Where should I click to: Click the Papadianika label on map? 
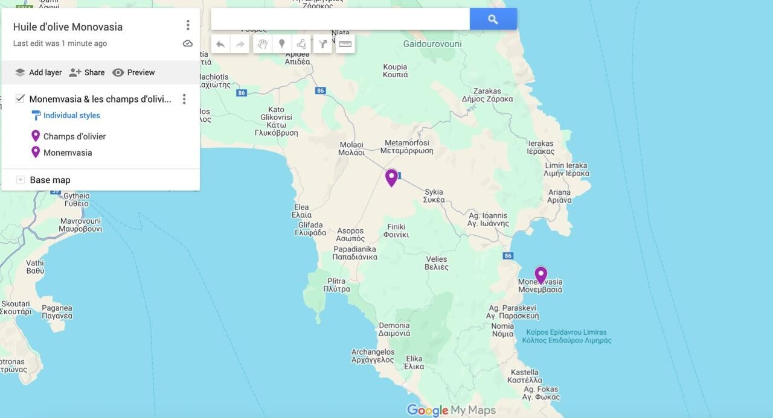pyautogui.click(x=354, y=253)
